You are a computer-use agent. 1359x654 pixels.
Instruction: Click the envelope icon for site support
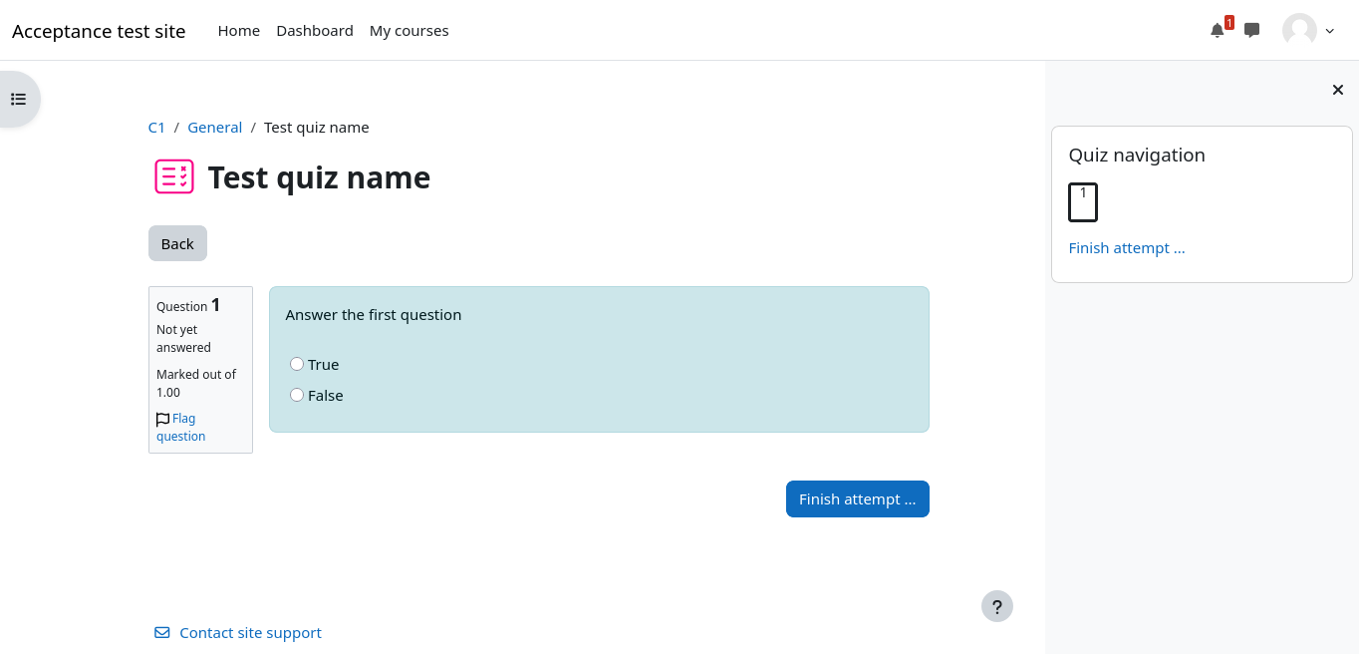(x=162, y=633)
